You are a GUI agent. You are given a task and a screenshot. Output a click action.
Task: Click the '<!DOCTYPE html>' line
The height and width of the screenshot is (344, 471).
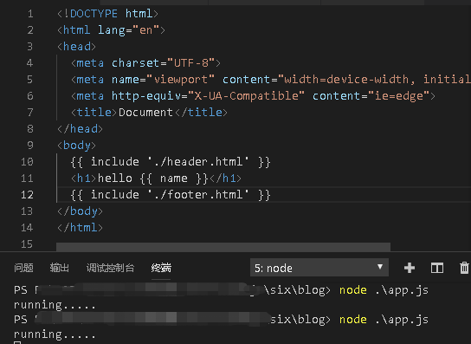pos(107,14)
